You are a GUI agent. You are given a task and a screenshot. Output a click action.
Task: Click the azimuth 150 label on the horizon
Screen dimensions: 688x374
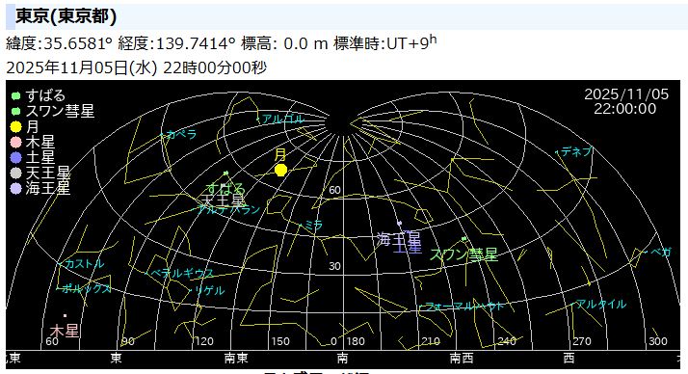[x=280, y=341]
